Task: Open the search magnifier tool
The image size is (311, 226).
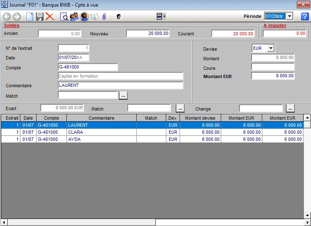Action: click(x=64, y=17)
